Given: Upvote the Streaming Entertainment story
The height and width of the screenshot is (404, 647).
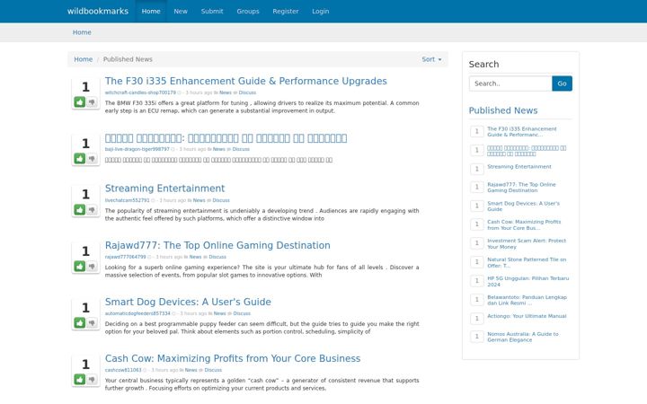Looking at the screenshot, I should [x=80, y=209].
